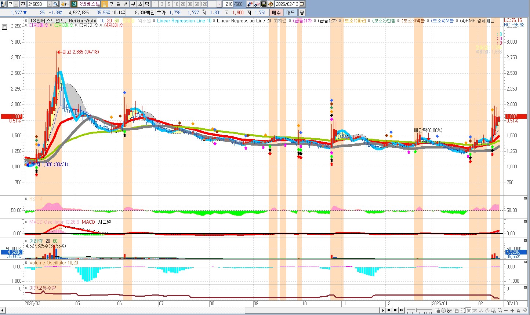Click the 매수 buy button
The image size is (530, 315).
coord(276,12)
